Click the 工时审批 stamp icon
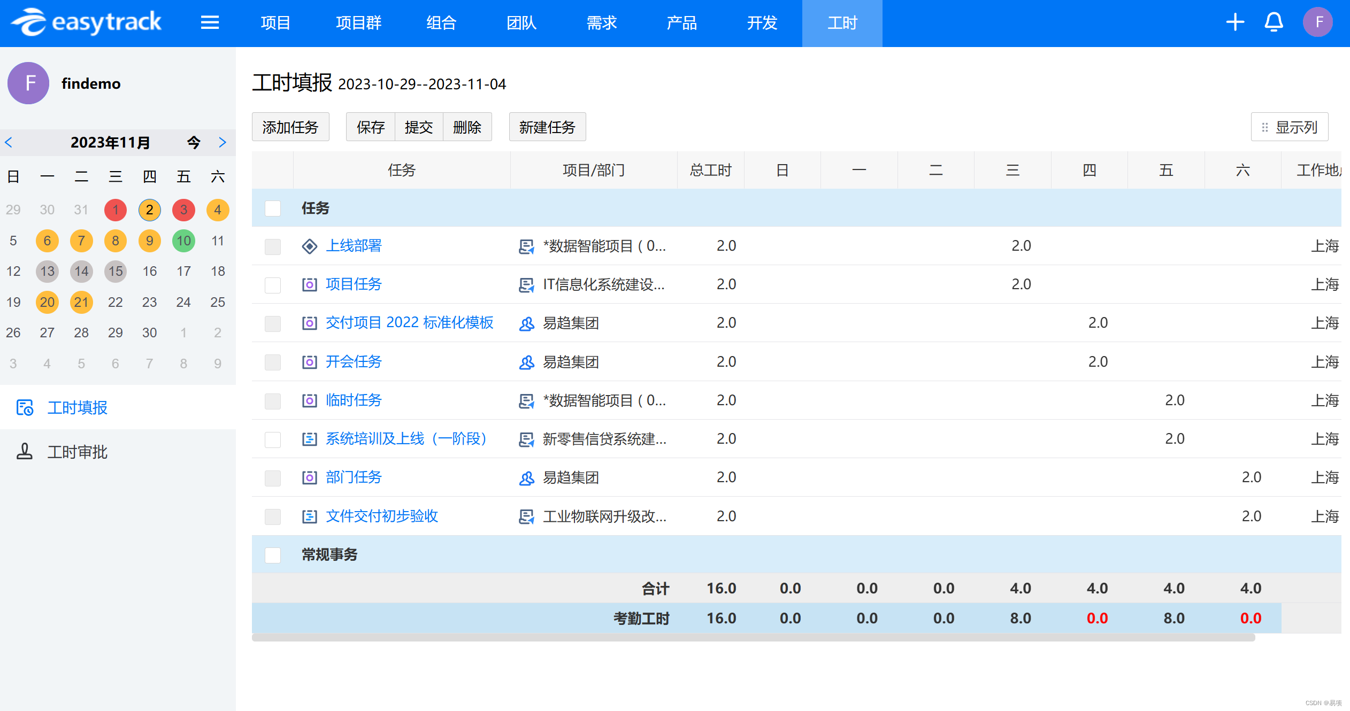The height and width of the screenshot is (711, 1350). (x=25, y=452)
